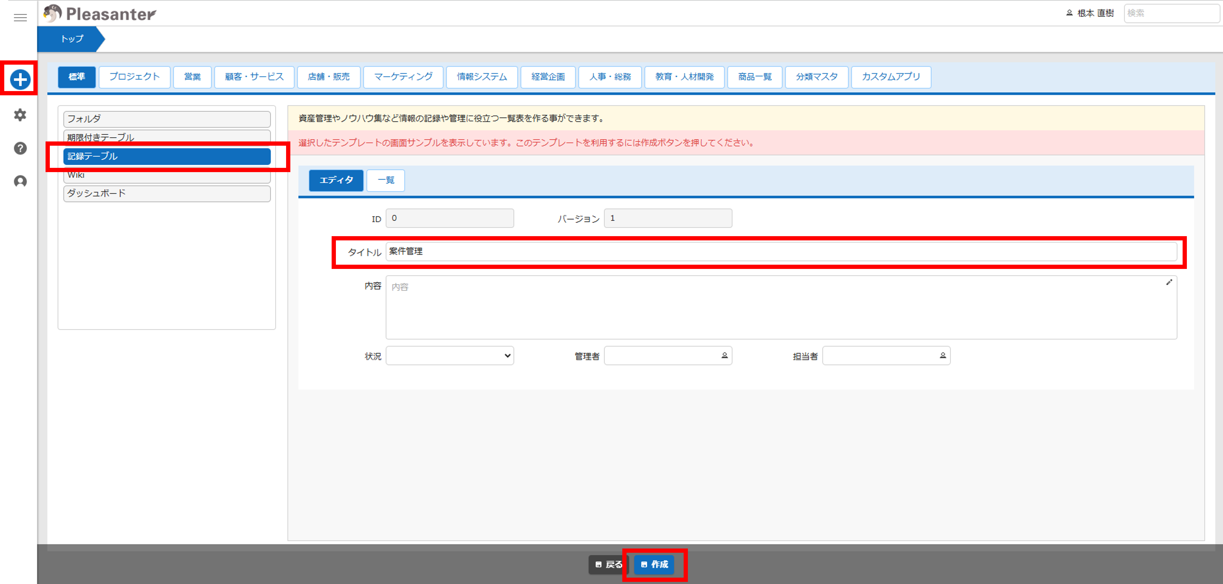The width and height of the screenshot is (1223, 584).
Task: Select the プロジェクト template tab
Action: click(134, 77)
